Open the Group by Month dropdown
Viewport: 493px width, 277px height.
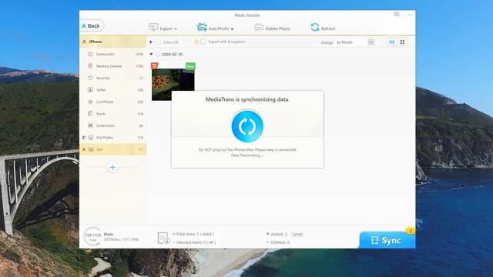point(371,42)
